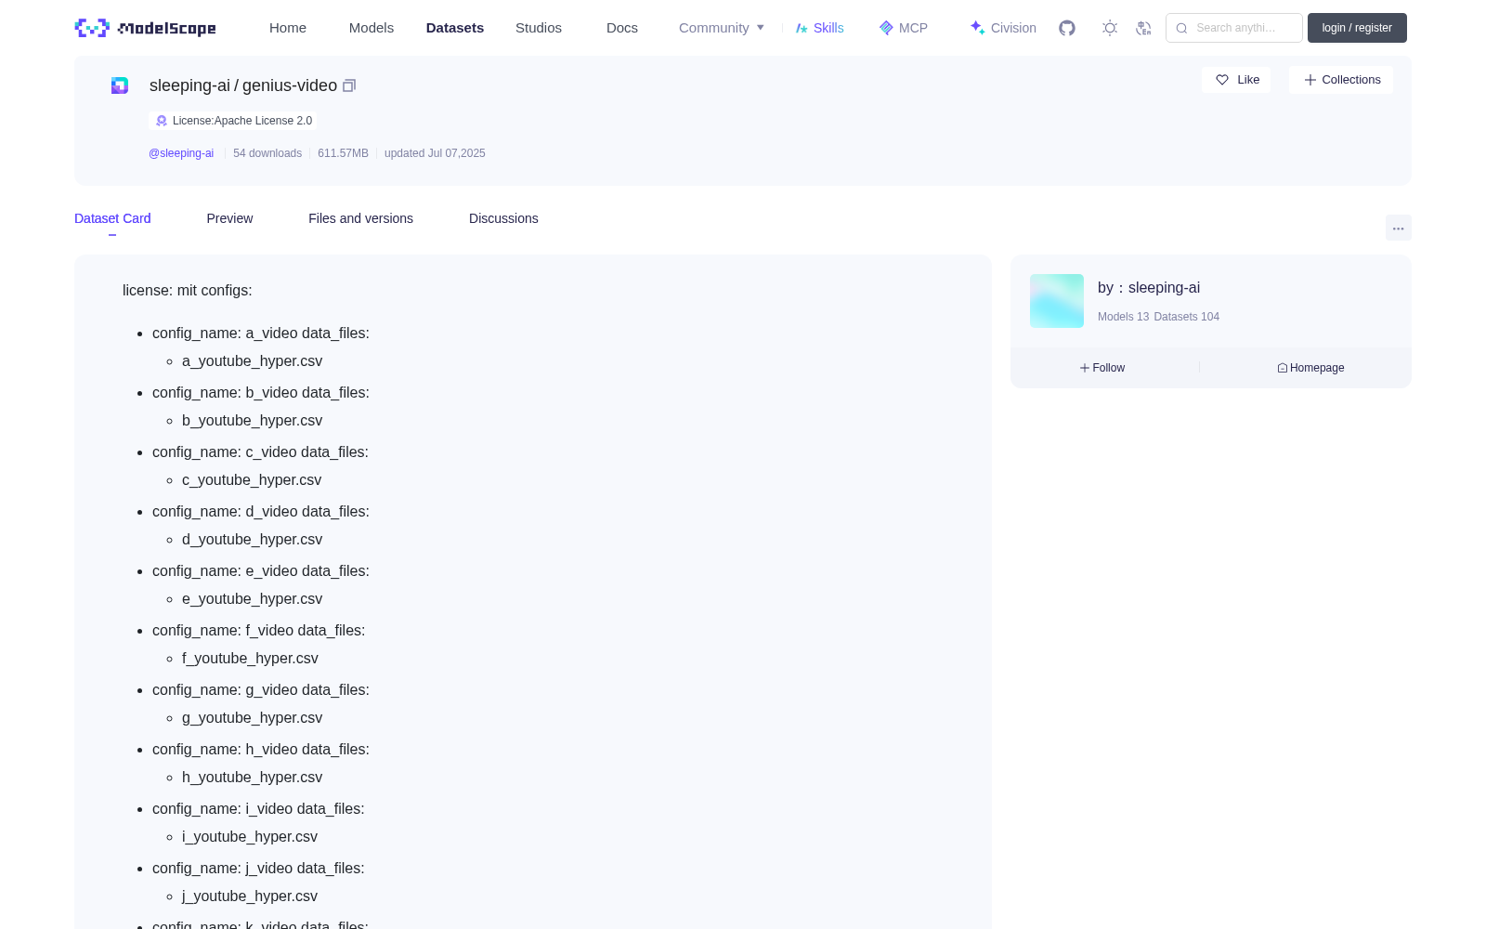Click the 611.57MB size text

343,153
